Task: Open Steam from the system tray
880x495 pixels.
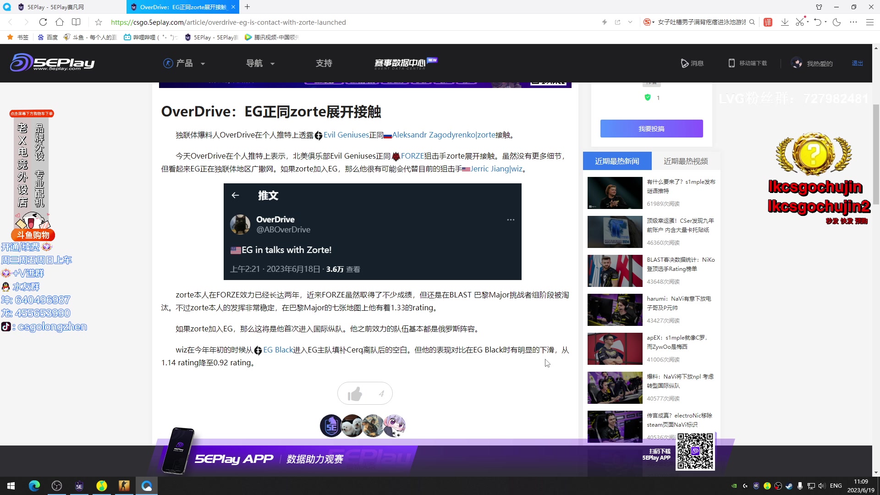Action: click(789, 486)
